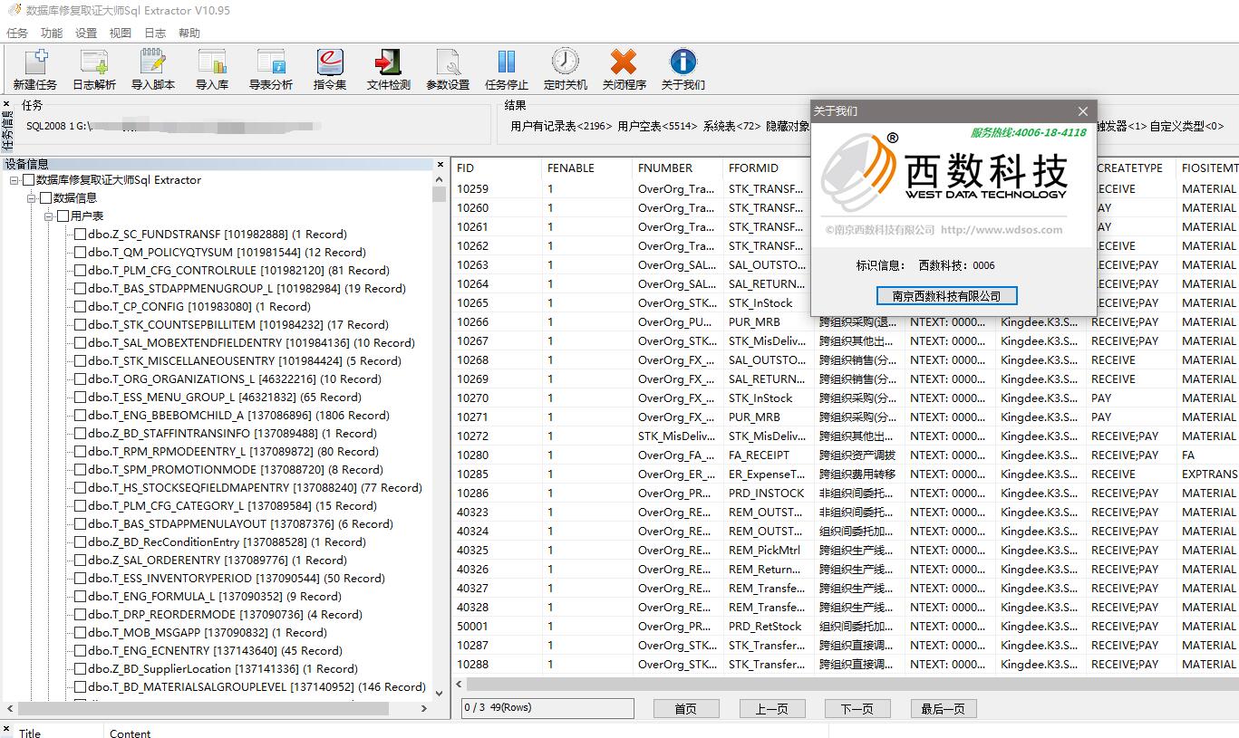Select dbo.T_ORG_ORGANIZATIONS_L tree item

(235, 379)
